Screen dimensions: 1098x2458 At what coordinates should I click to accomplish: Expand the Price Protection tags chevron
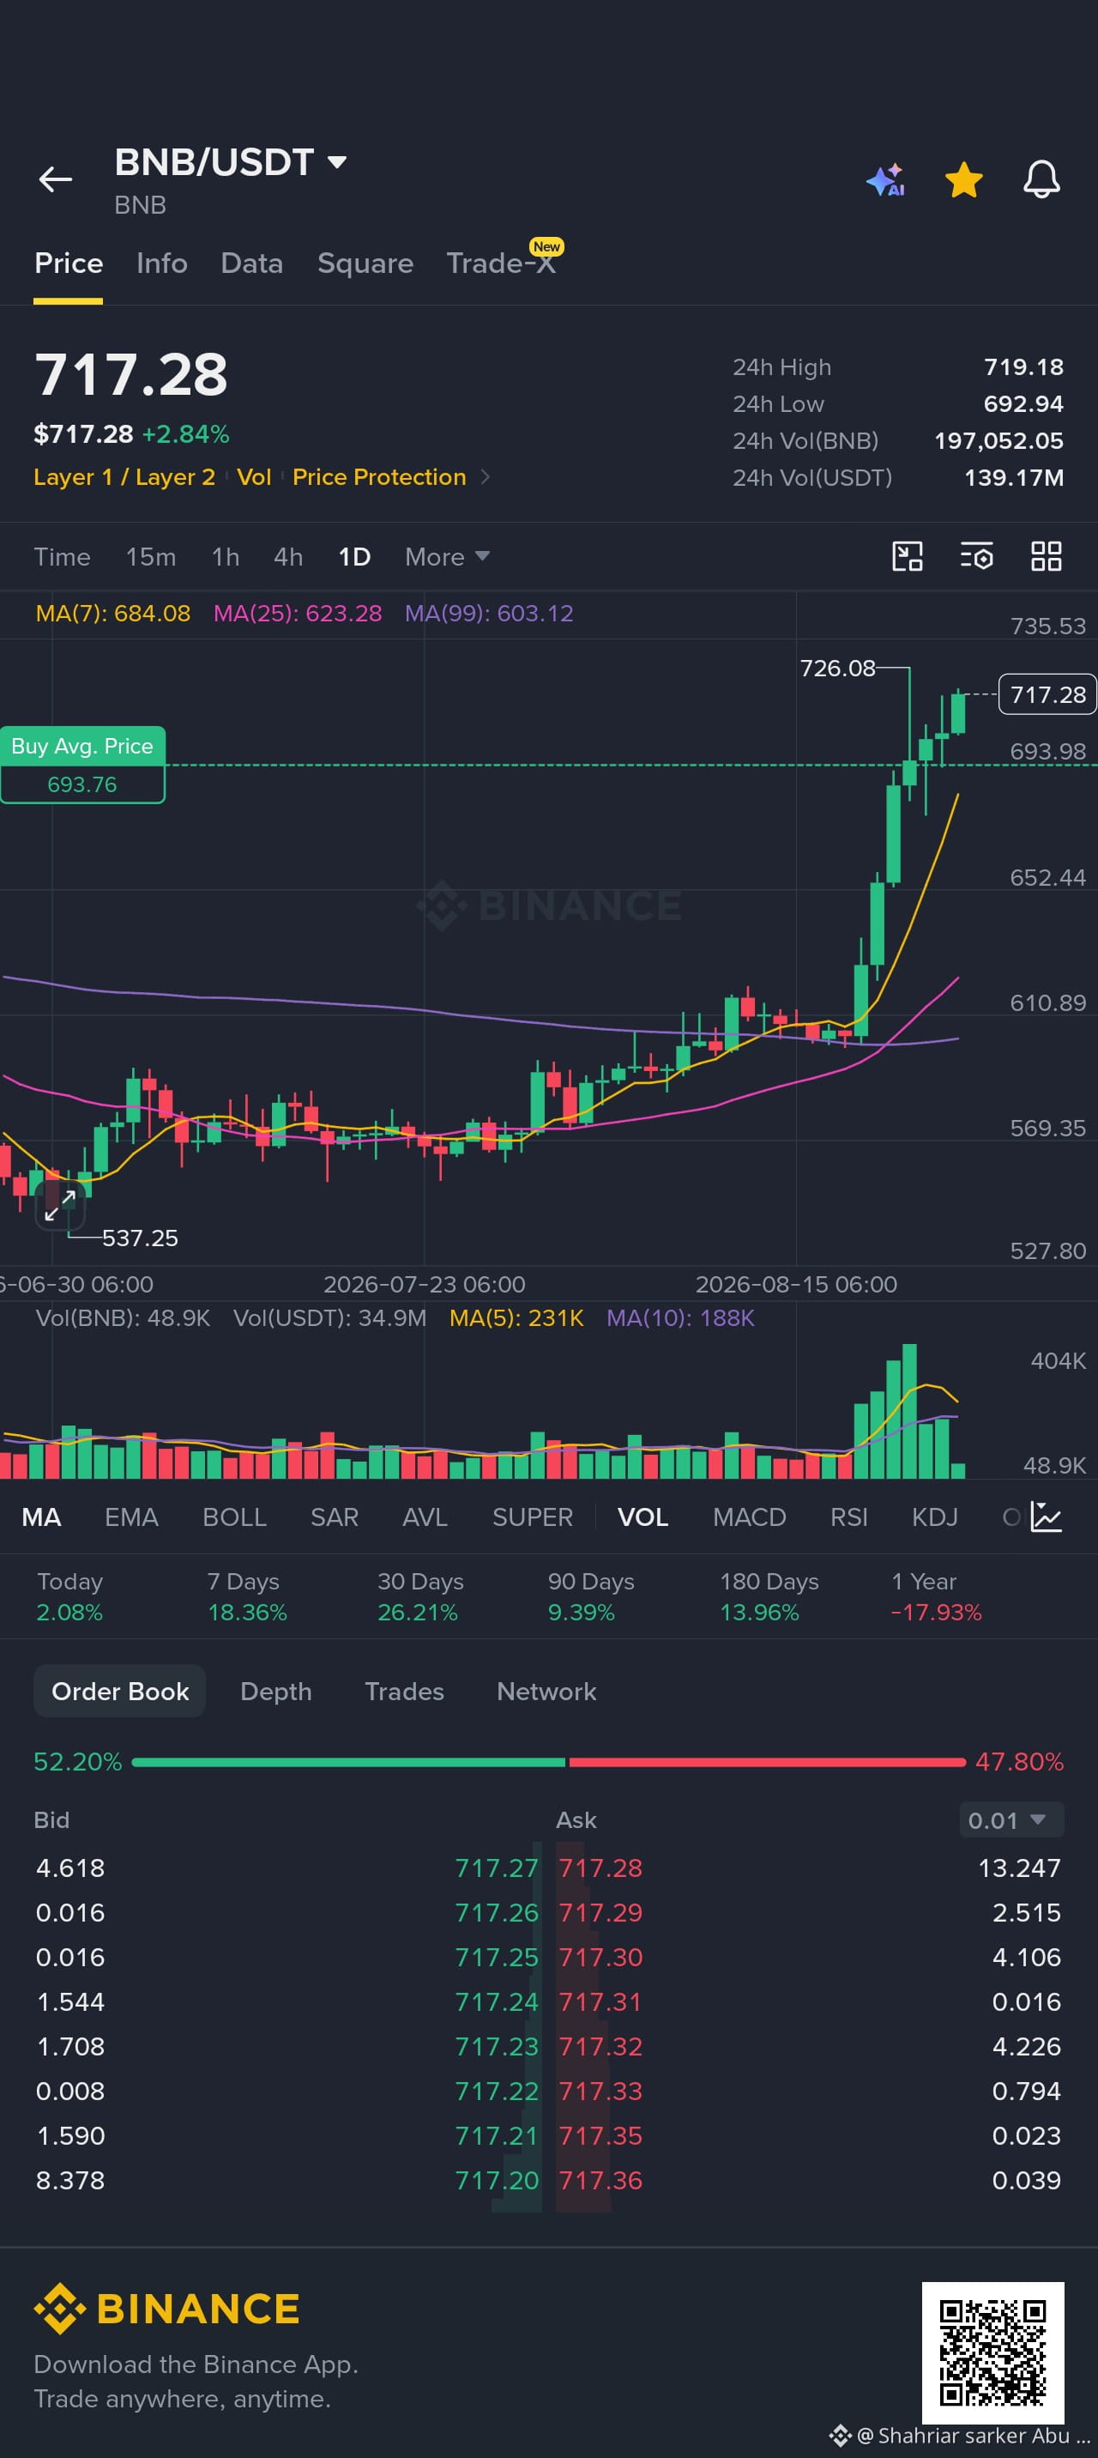486,477
